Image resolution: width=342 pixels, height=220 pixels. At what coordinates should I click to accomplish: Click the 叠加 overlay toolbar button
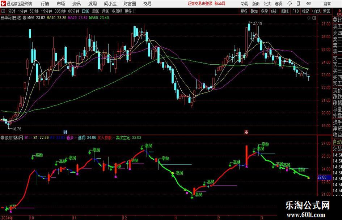[x=254, y=11]
